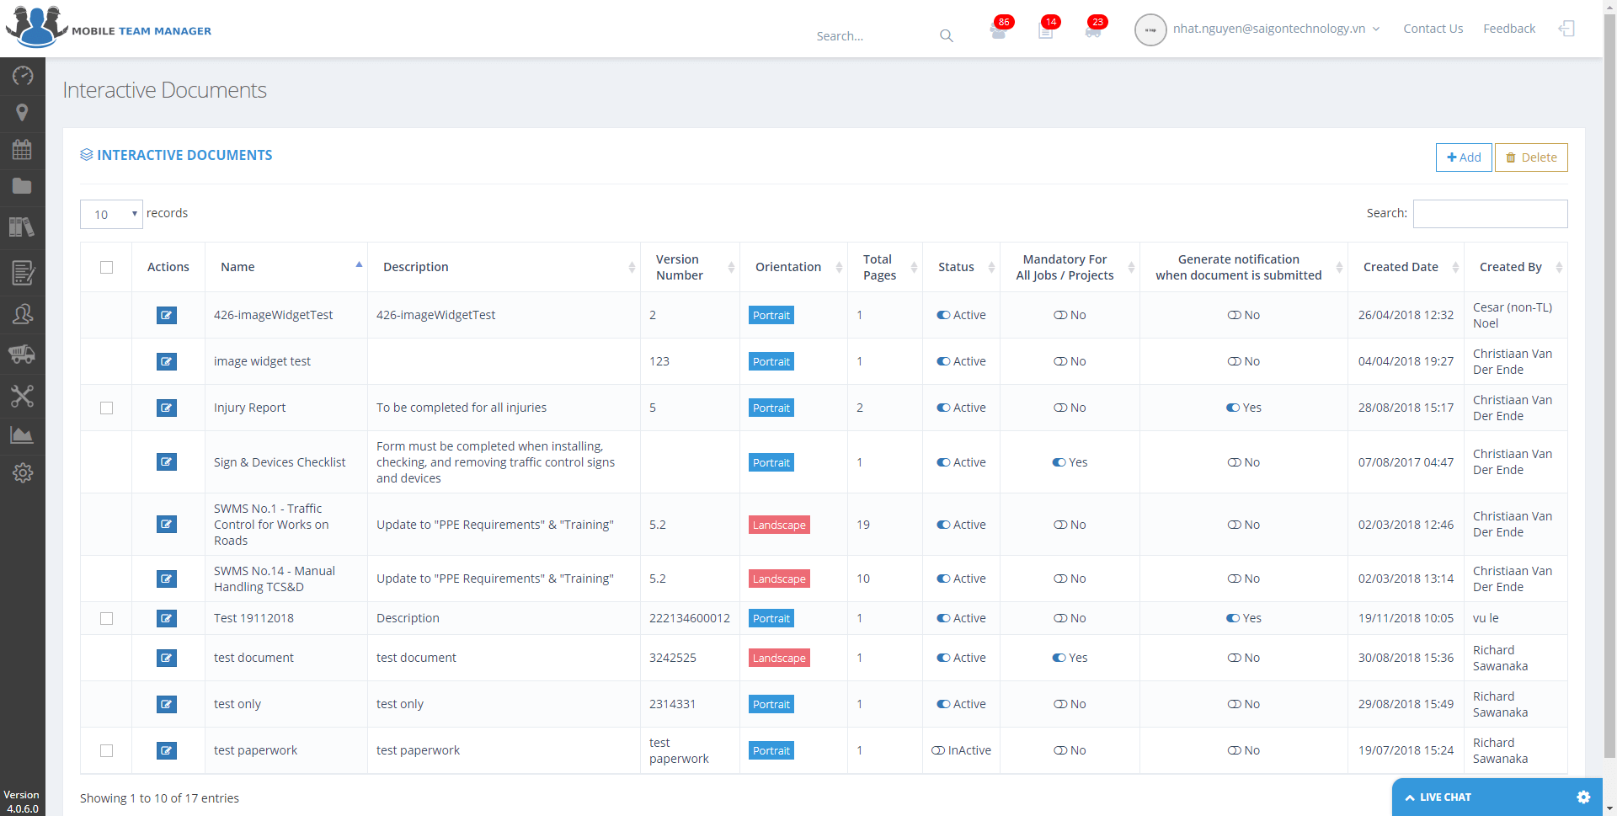
Task: Open the records per page dropdown
Action: click(111, 214)
